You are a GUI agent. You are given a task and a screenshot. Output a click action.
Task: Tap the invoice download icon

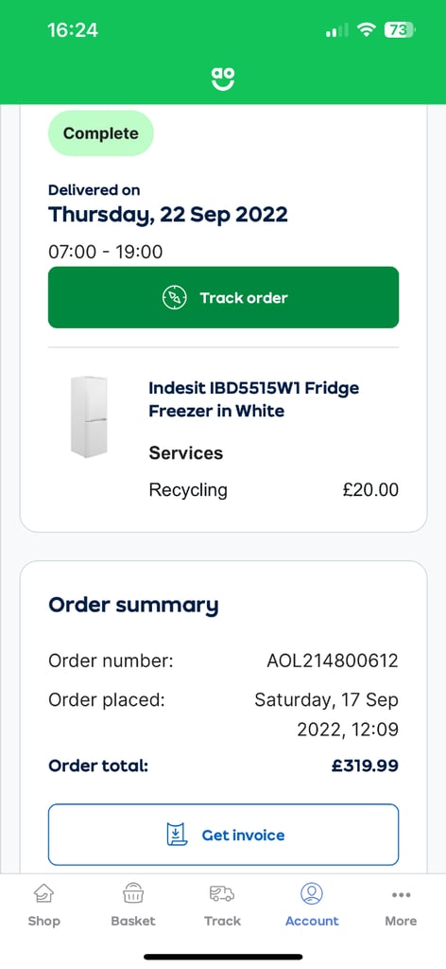click(x=177, y=835)
